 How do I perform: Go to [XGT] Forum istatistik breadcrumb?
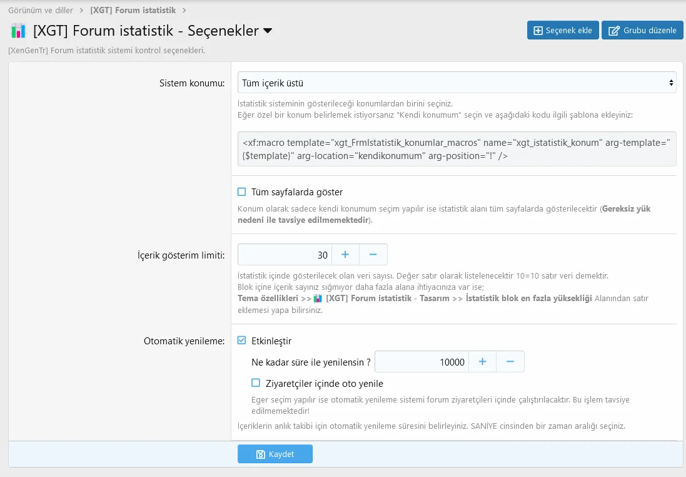133,10
